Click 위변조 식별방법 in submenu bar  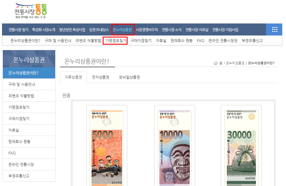pos(88,41)
